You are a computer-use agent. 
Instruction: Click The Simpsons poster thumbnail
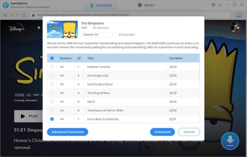pos(62,29)
